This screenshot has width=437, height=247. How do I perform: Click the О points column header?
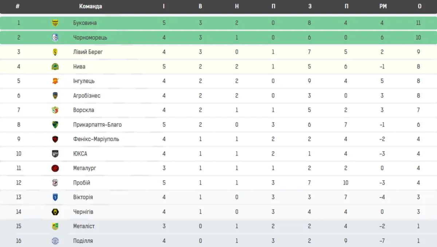pyautogui.click(x=420, y=6)
